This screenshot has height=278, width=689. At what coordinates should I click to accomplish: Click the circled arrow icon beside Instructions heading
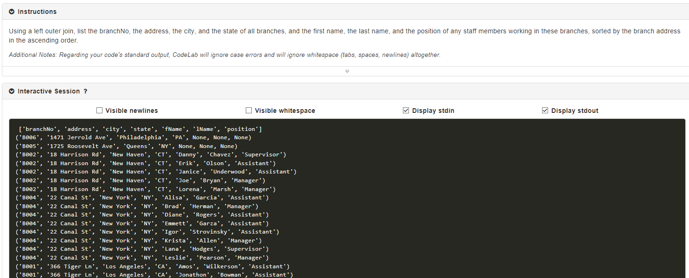(x=12, y=11)
